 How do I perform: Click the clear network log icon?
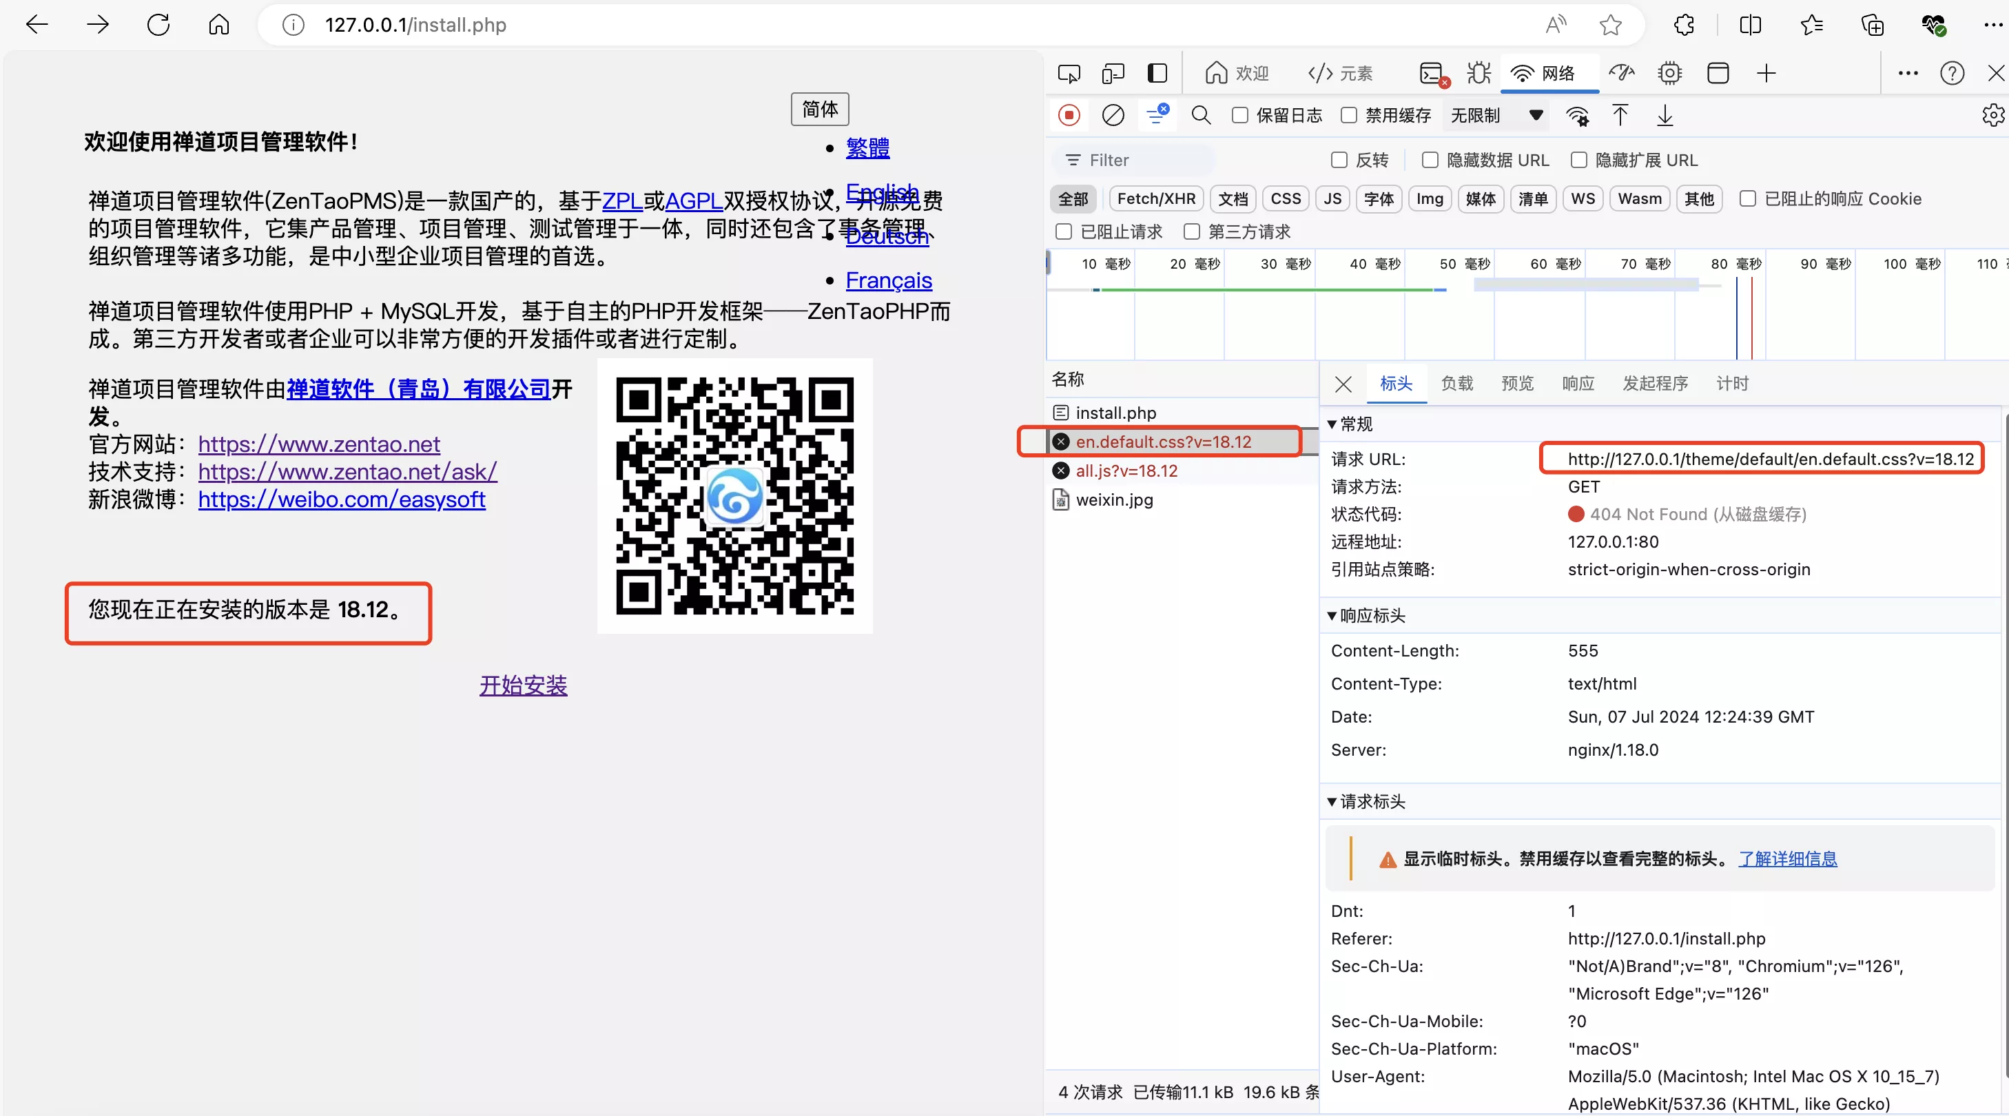[x=1113, y=116]
